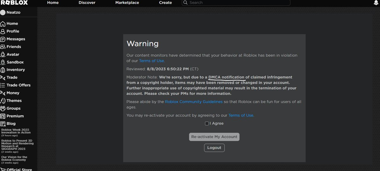This screenshot has height=171, width=380.
Task: Click the Inventory label in sidebar
Action: pyautogui.click(x=16, y=70)
